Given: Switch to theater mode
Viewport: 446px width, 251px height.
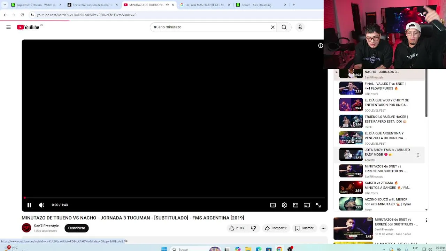Looking at the screenshot, I should [295, 205].
